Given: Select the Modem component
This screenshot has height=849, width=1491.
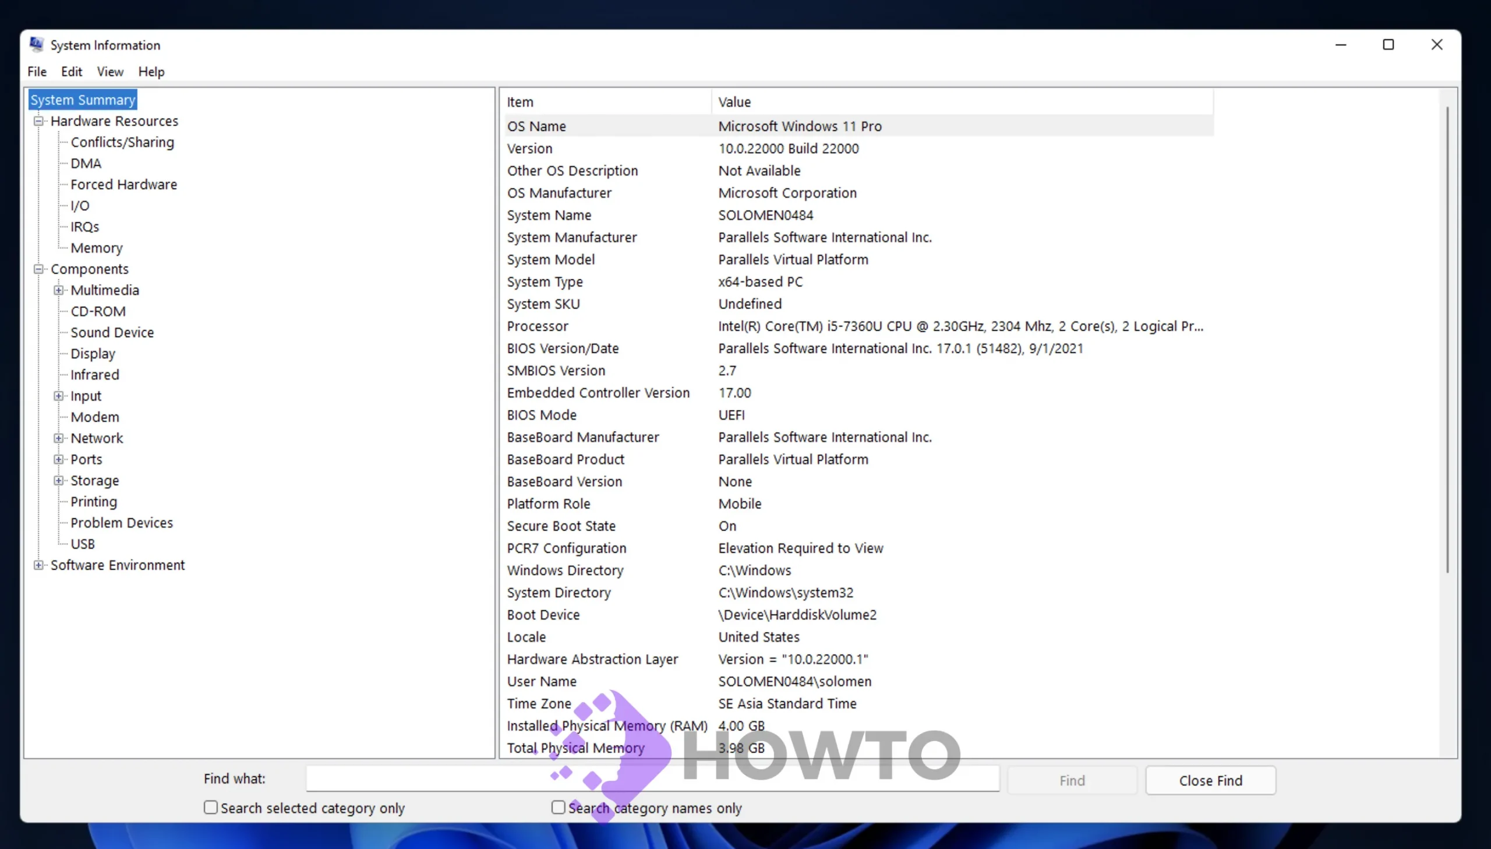Looking at the screenshot, I should click(95, 417).
